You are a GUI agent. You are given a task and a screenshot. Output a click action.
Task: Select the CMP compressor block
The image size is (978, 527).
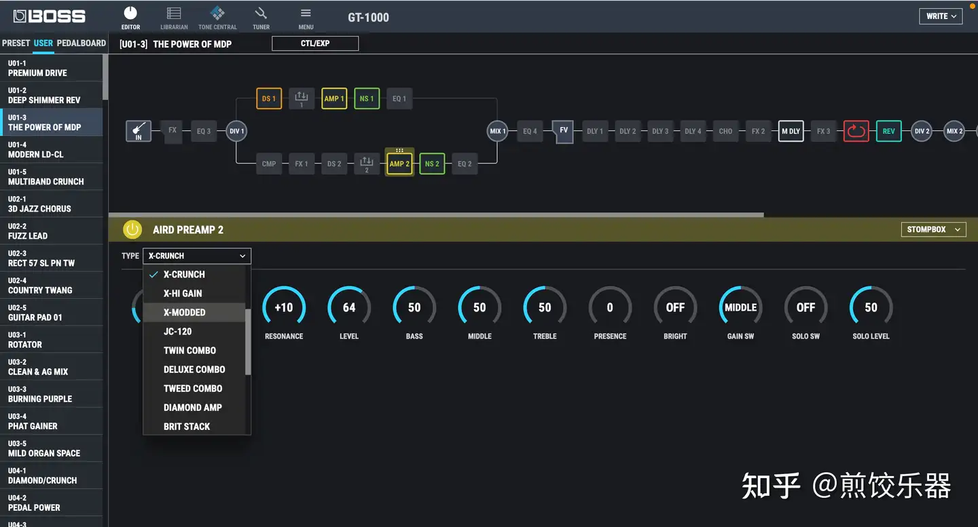pos(269,163)
